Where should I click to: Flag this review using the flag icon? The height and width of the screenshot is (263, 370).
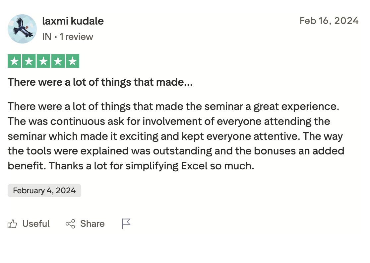pyautogui.click(x=126, y=224)
